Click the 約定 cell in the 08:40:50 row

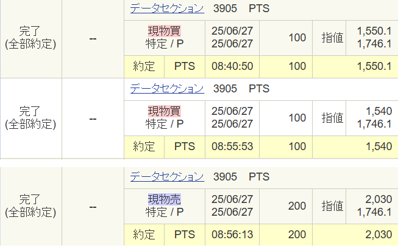pos(144,66)
